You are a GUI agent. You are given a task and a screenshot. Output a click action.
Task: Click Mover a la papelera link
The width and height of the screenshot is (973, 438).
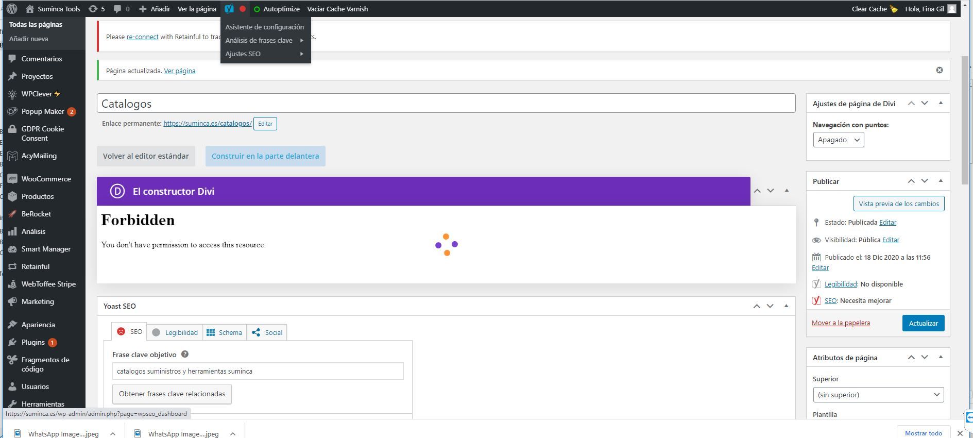(841, 323)
